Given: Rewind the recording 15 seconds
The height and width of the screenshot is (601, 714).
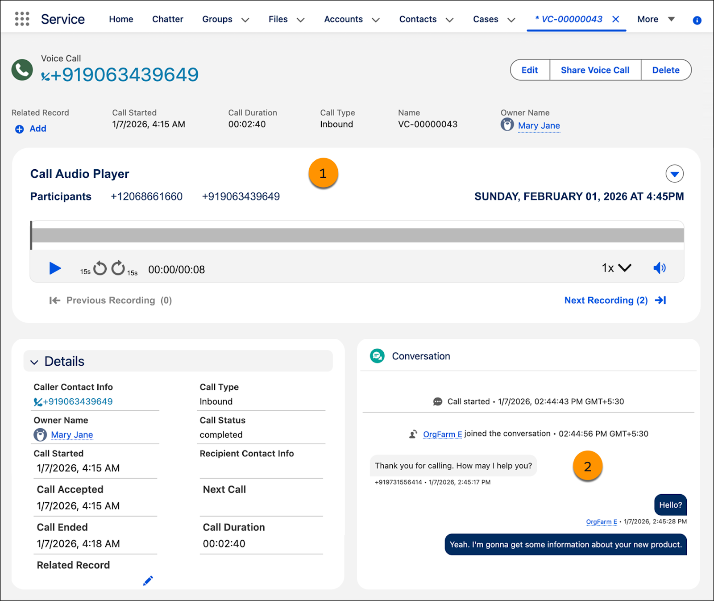Looking at the screenshot, I should 100,268.
